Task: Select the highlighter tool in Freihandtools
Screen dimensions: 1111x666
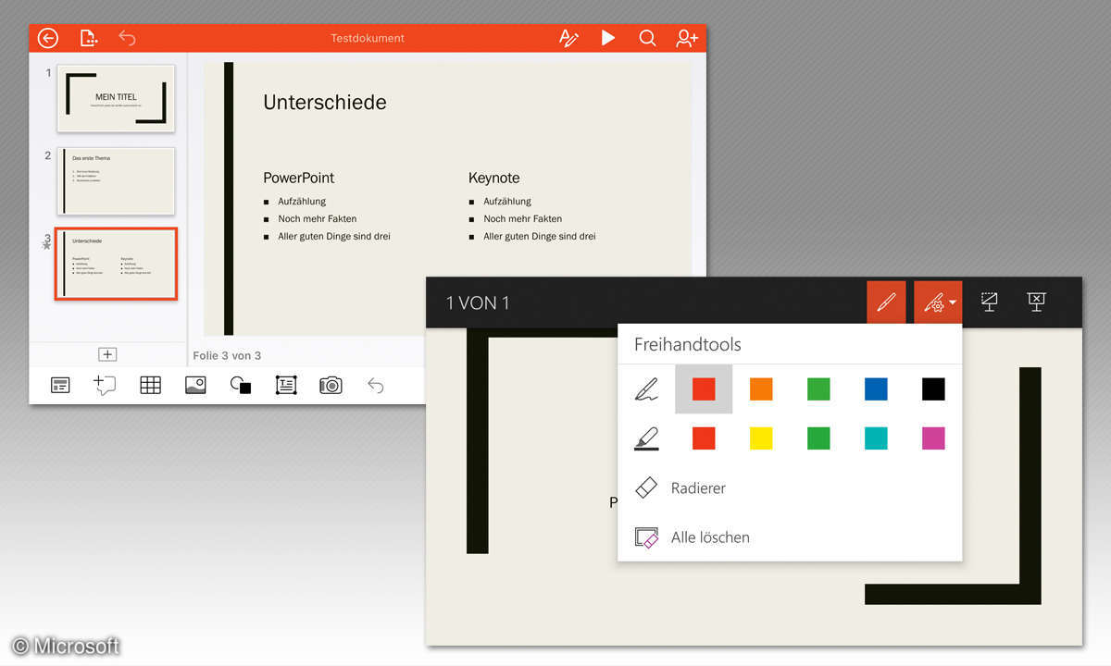Action: coord(646,438)
